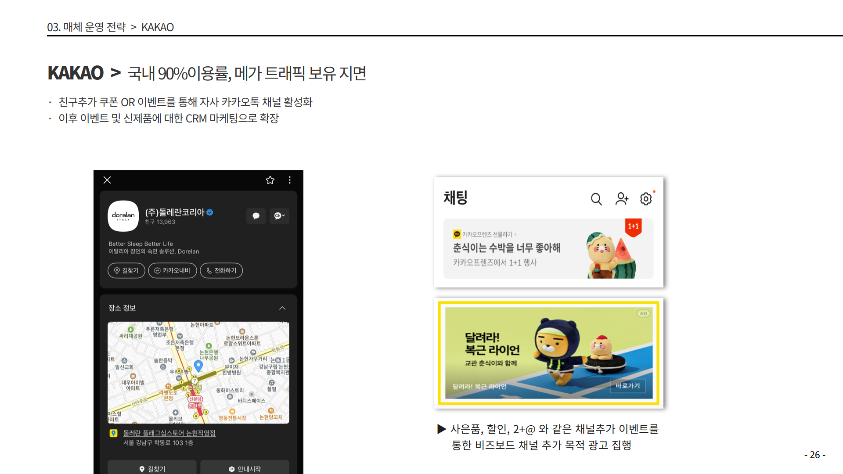Open the three-dot more options menu
The width and height of the screenshot is (843, 474).
289,180
